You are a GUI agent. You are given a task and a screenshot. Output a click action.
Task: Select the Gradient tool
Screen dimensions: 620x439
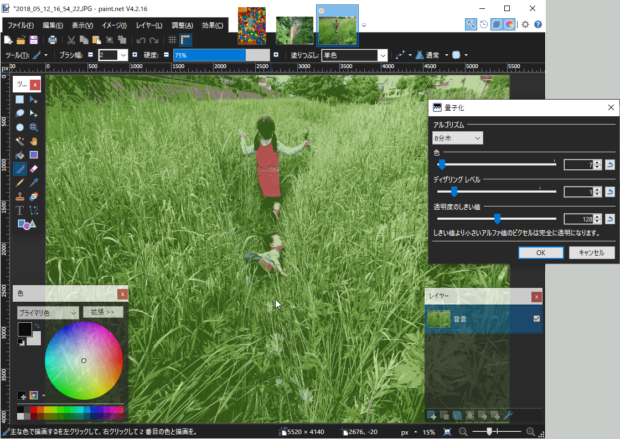[34, 155]
